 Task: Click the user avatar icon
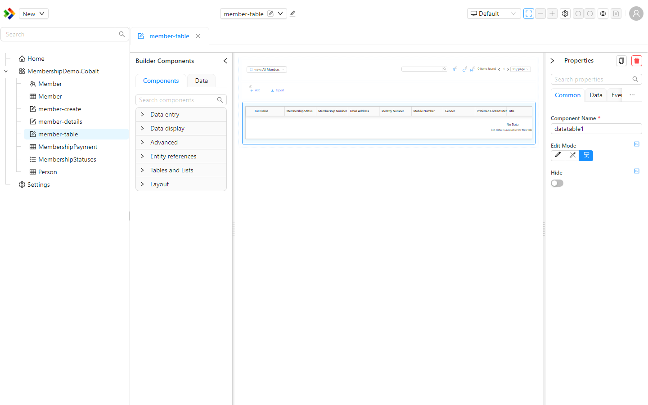tap(636, 13)
